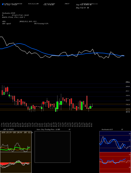131x173 pixels.
Task: Click the 'Stochastics & R SI' panel title
Action: 112,129
